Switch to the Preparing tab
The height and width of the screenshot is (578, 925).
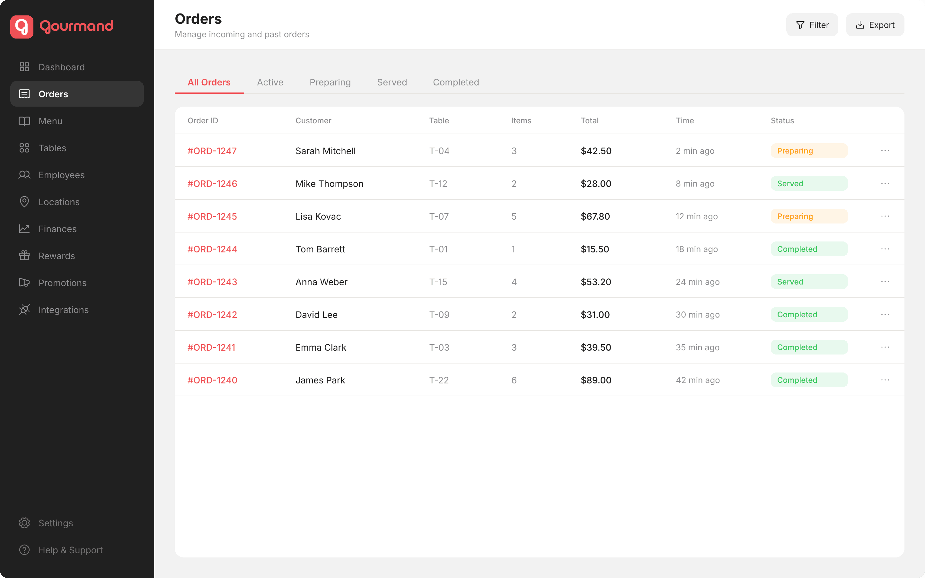pyautogui.click(x=330, y=82)
